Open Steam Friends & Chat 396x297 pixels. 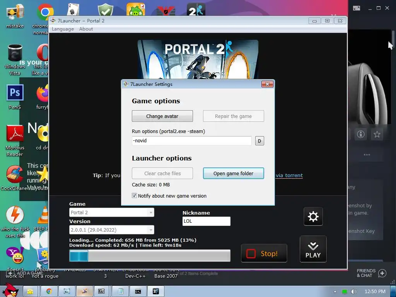point(371,273)
